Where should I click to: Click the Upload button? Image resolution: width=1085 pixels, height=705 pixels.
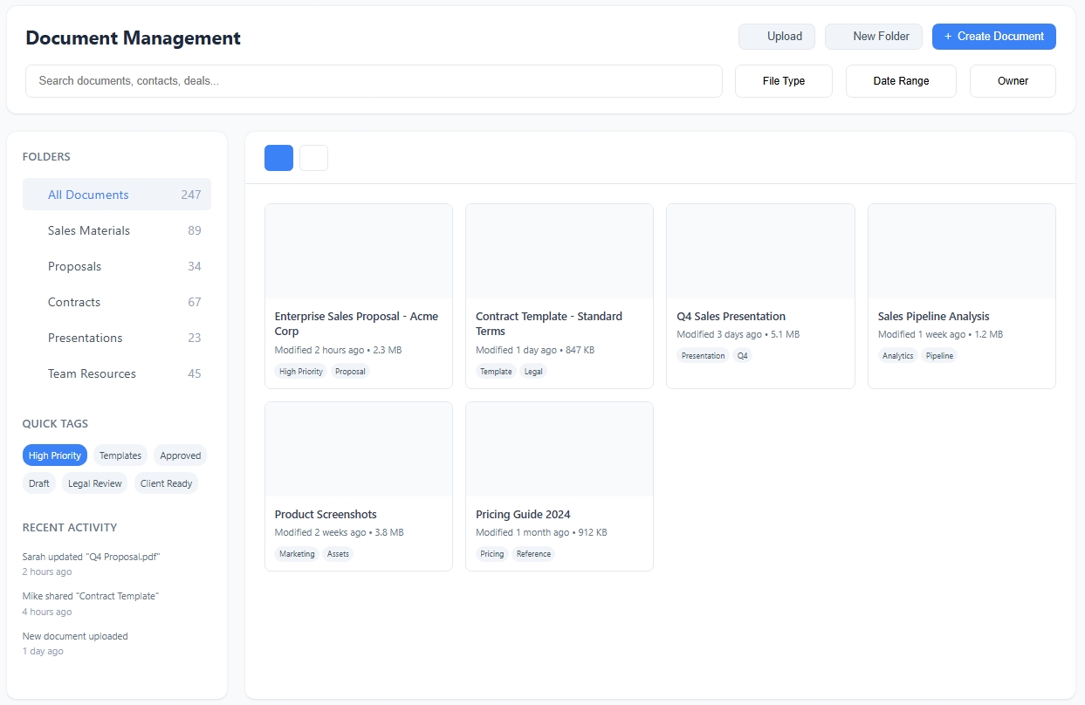click(777, 37)
